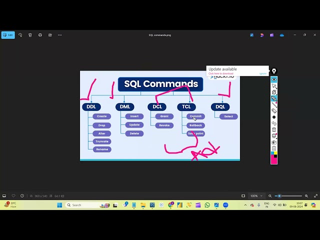
Task: Delete the photo with the Photos trash icon
Action: tap(30, 35)
